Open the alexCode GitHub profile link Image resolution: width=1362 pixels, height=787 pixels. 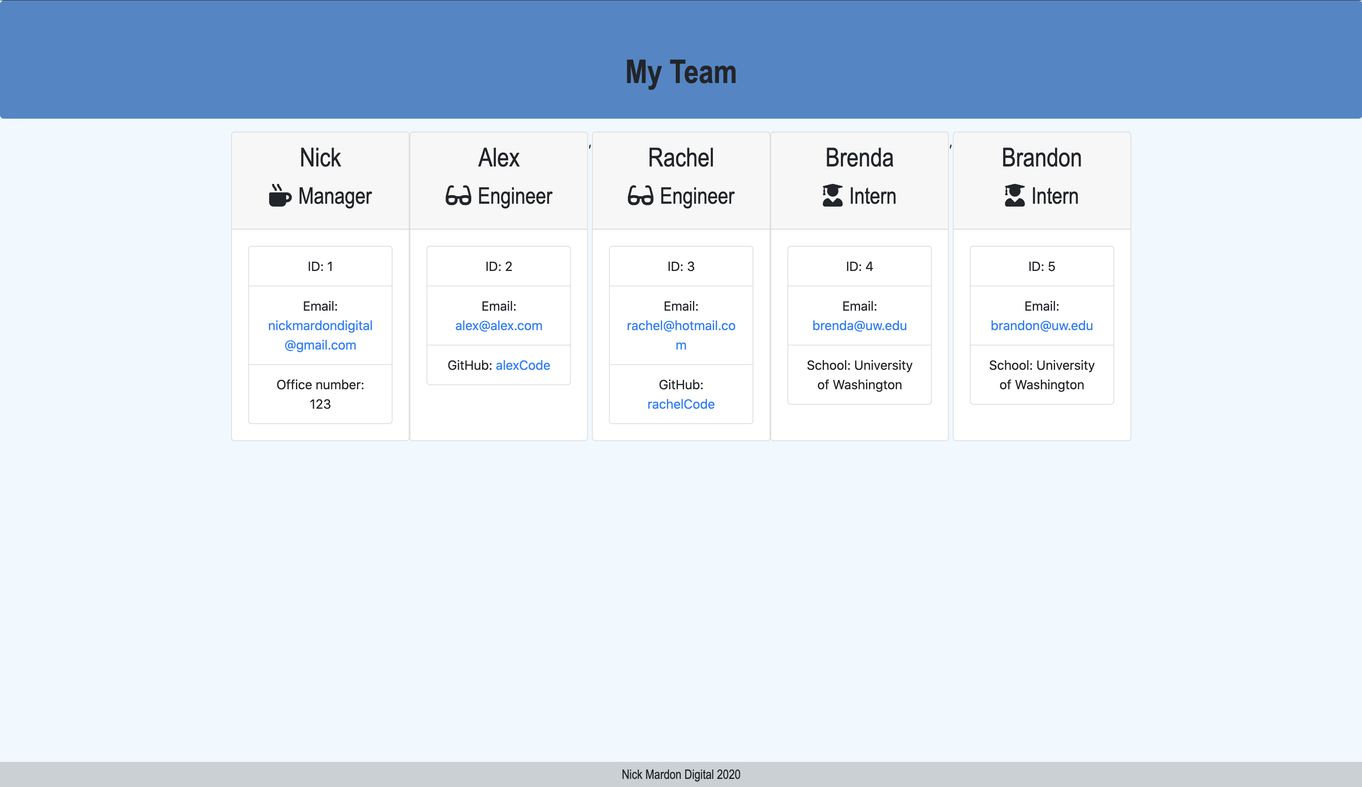pyautogui.click(x=522, y=365)
